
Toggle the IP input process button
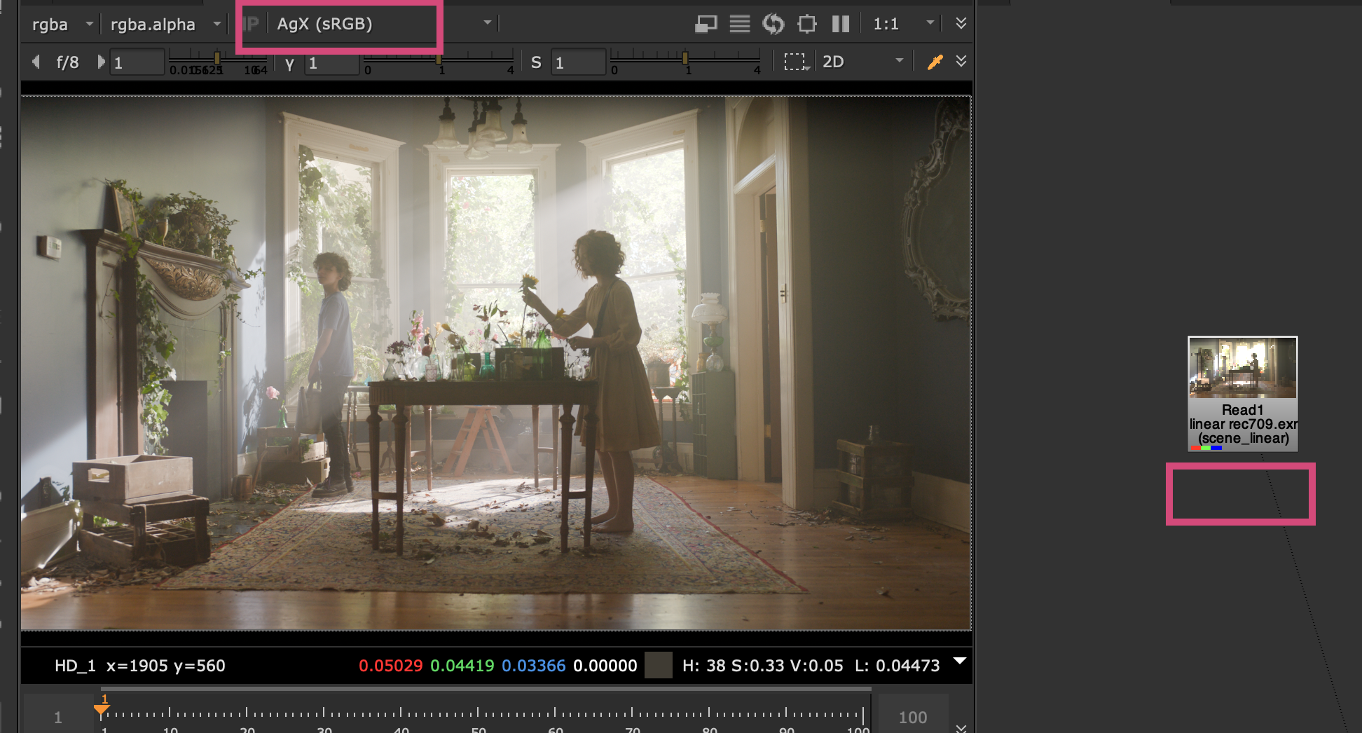pos(250,25)
